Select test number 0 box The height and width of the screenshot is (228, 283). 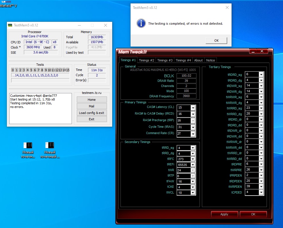(13, 70)
